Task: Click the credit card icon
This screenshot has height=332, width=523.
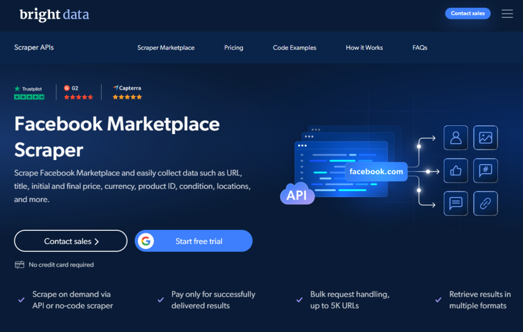Action: (19, 265)
